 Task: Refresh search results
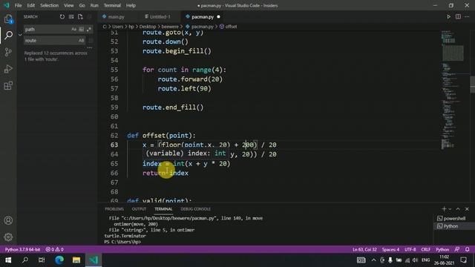pos(62,16)
